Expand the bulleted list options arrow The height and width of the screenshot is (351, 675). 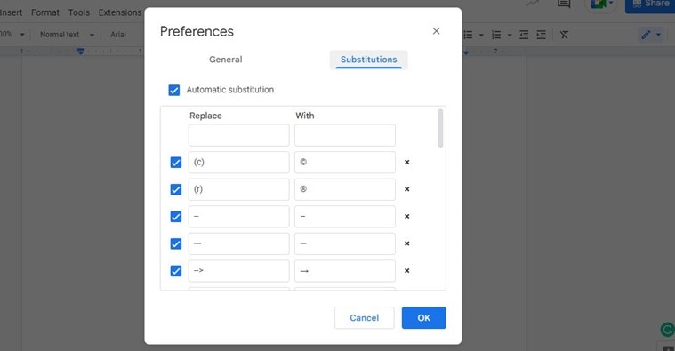tap(481, 36)
